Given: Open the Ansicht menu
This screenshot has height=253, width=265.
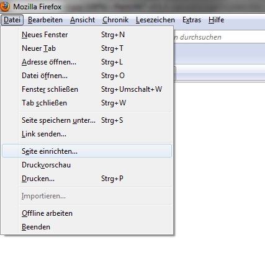Looking at the screenshot, I should click(83, 20).
